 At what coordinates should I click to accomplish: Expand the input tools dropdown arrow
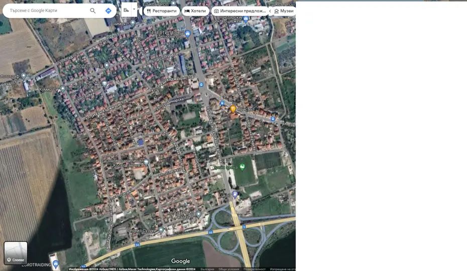click(134, 9)
